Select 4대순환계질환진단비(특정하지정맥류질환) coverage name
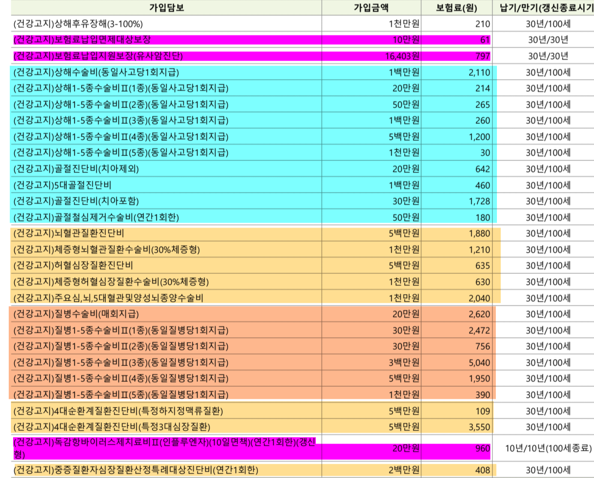This screenshot has width=594, height=478. point(118,411)
